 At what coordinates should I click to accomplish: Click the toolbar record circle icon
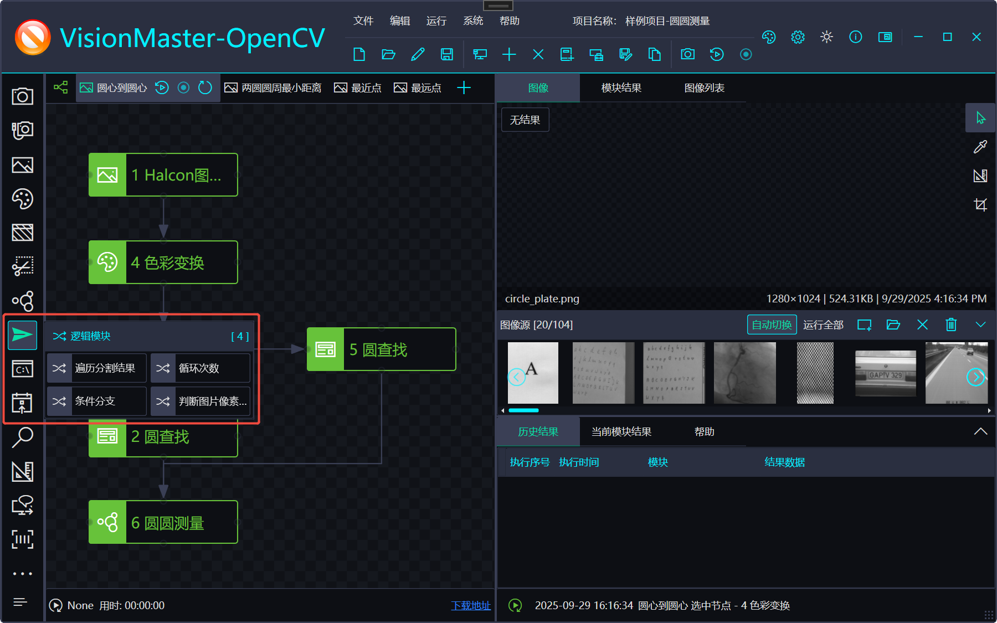pyautogui.click(x=746, y=54)
